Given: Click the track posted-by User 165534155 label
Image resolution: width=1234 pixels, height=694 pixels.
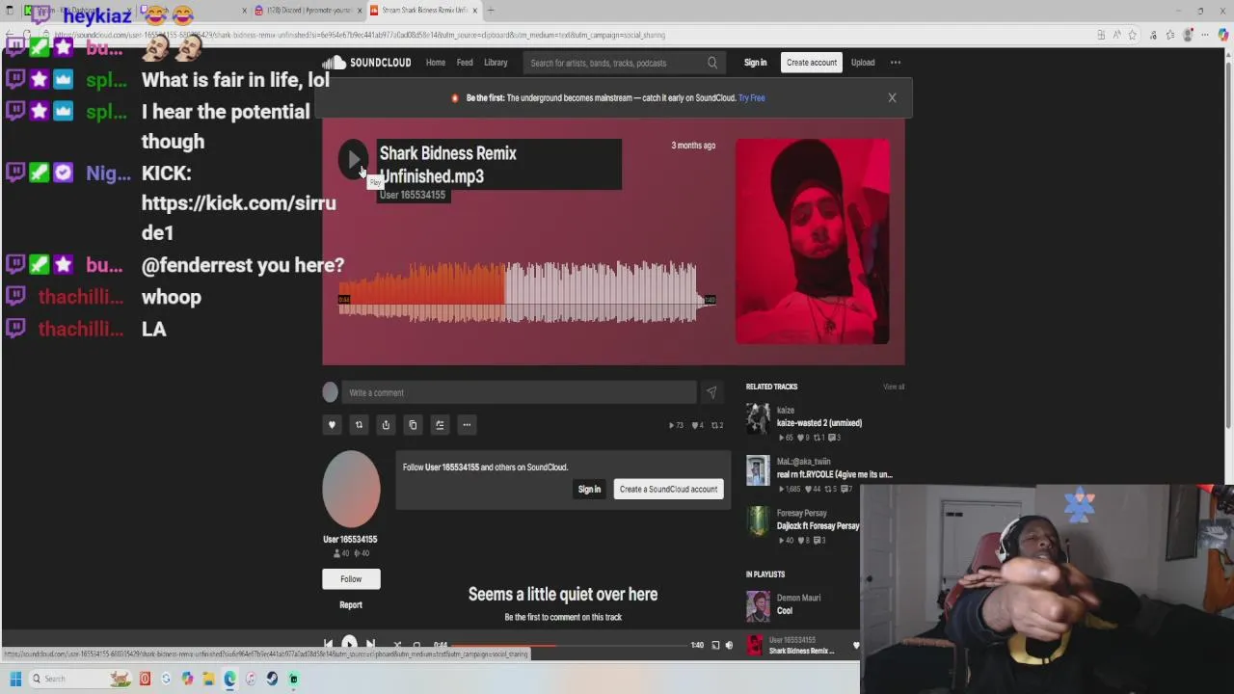Looking at the screenshot, I should (413, 195).
